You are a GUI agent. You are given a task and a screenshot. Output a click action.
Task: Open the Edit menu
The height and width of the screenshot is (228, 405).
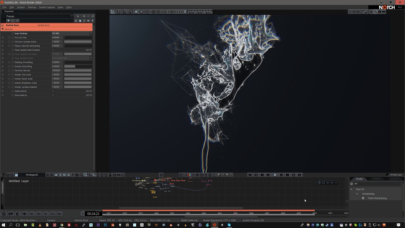coord(12,7)
